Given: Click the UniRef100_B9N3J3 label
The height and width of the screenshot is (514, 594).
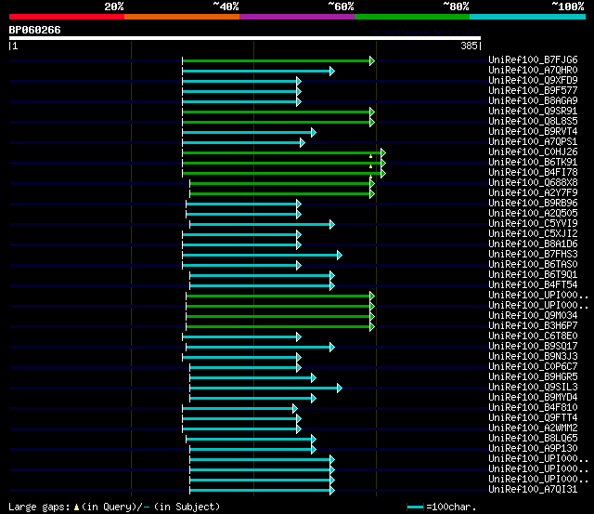Looking at the screenshot, I should (x=533, y=357).
